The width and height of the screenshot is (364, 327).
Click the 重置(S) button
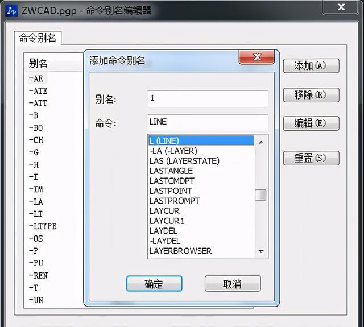coord(311,158)
